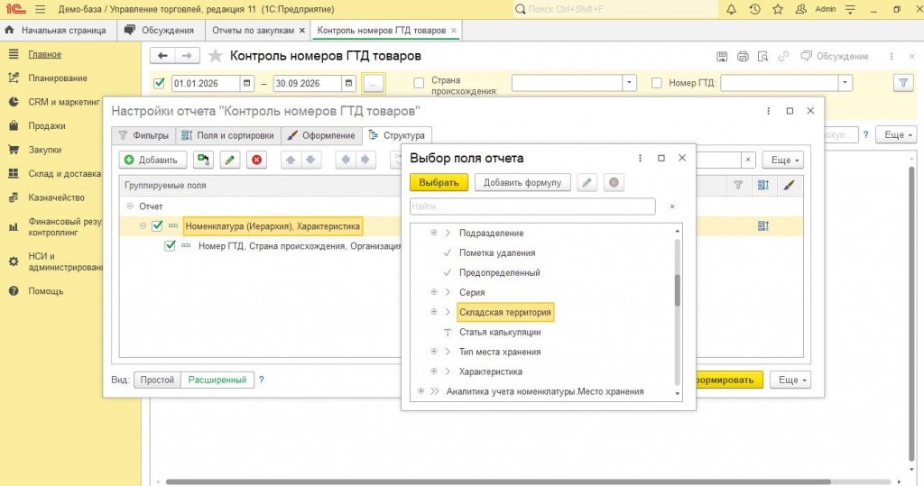Open notifications bell
Image resolution: width=924 pixels, height=486 pixels.
click(x=731, y=9)
